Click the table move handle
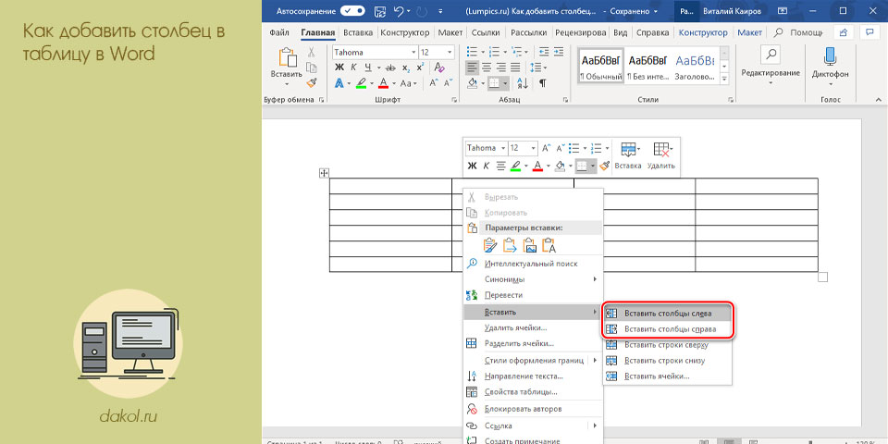The image size is (888, 444). click(x=324, y=173)
